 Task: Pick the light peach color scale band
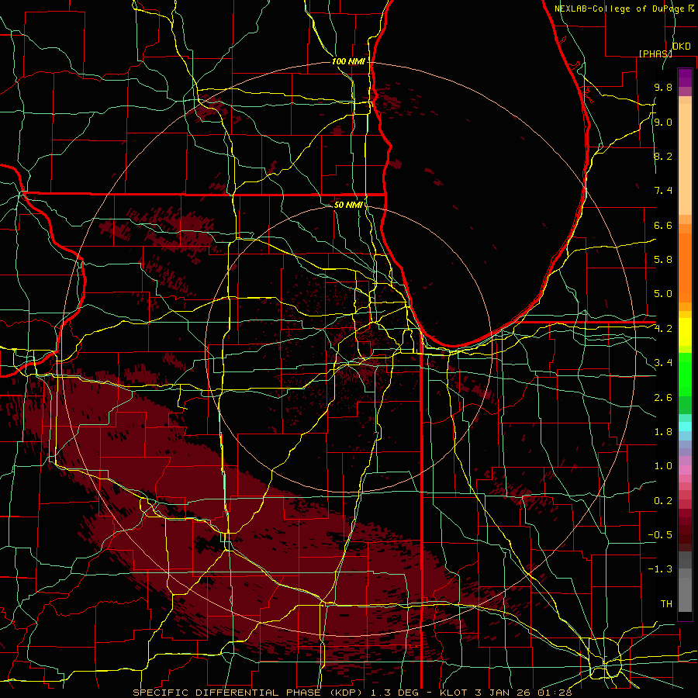(x=685, y=160)
